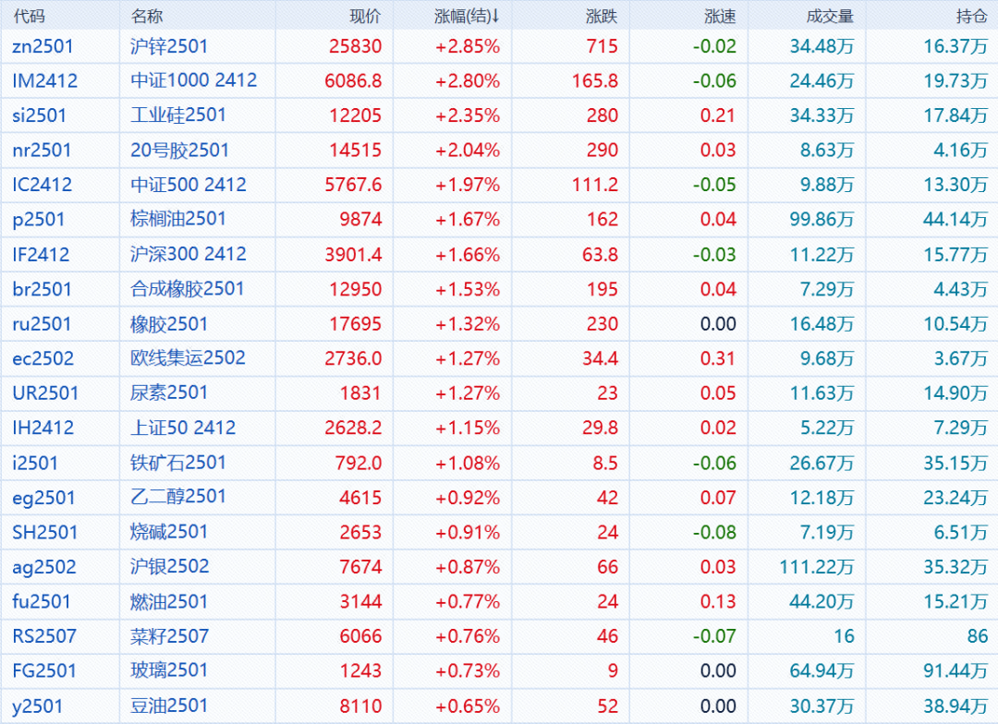
Task: Open the 菜籽2507 contract name
Action: click(169, 636)
